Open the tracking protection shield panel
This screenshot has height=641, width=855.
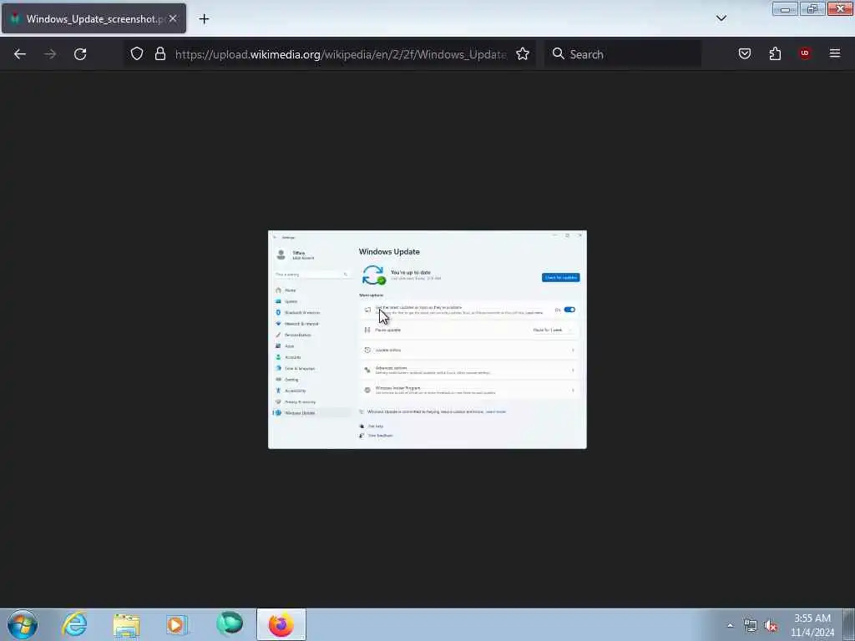click(x=137, y=53)
